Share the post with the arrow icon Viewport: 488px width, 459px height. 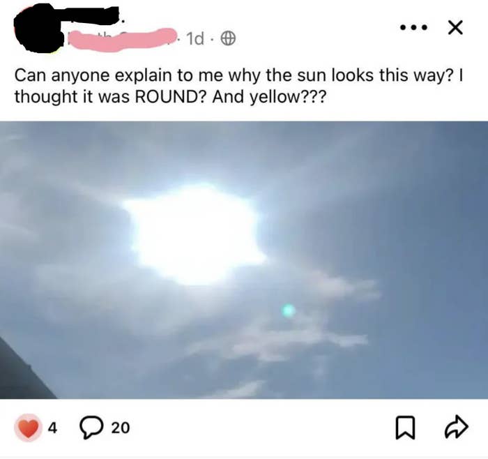click(x=456, y=427)
